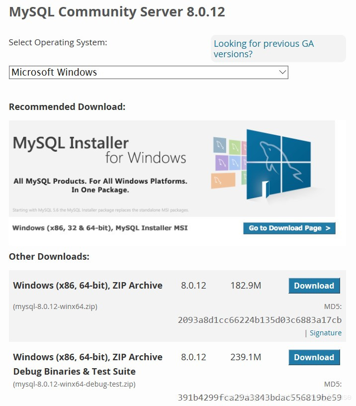Viewport: 356px width, 406px height.
Task: Click the Go to Download Page button
Action: 289,228
